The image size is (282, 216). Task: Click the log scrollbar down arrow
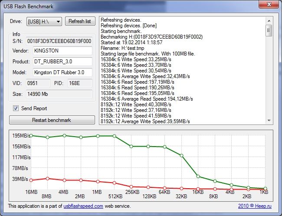(x=269, y=120)
